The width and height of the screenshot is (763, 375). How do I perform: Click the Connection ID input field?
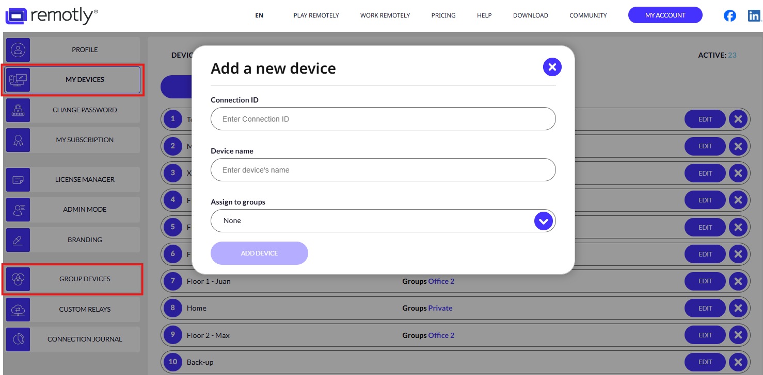383,119
